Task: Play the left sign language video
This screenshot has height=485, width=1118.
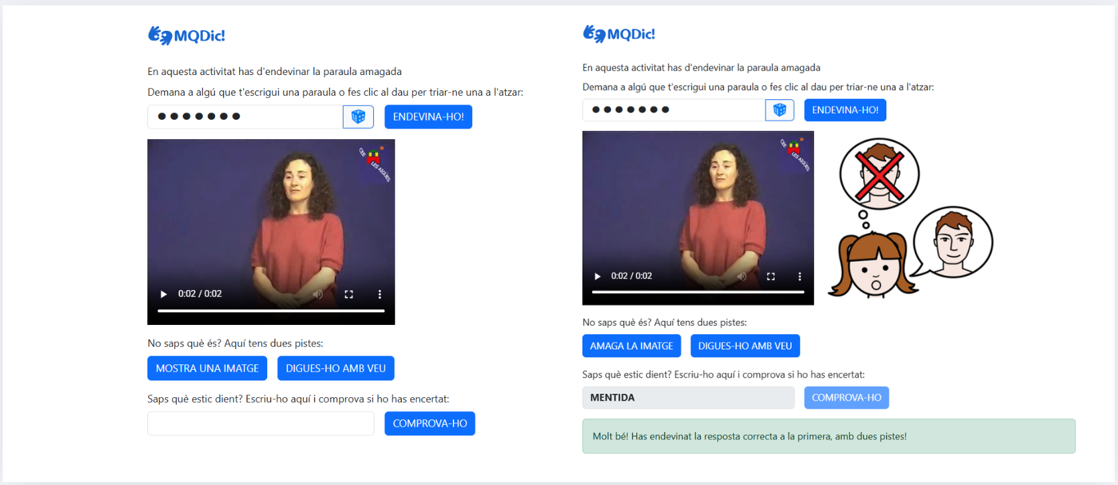Action: pyautogui.click(x=163, y=294)
